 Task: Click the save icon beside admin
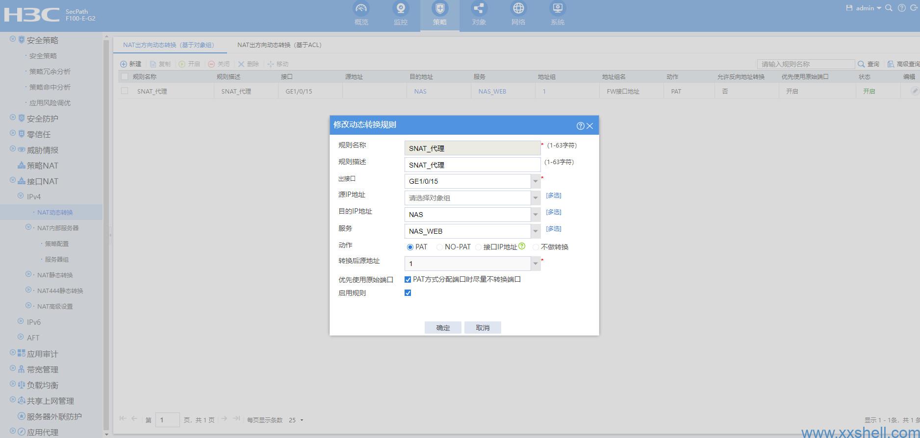point(849,8)
